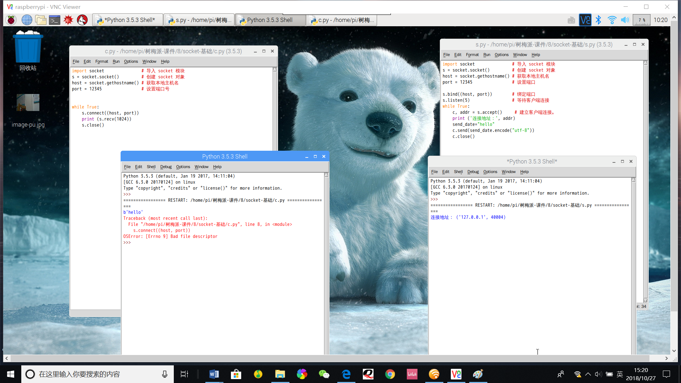681x383 pixels.
Task: Open Format menu in s.py editor
Action: point(472,55)
